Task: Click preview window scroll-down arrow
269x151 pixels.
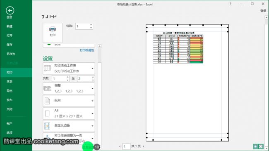Action: pos(266,148)
